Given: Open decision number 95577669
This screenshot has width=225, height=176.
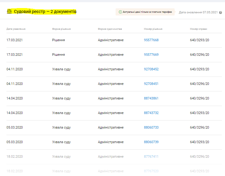Looking at the screenshot, I should tap(151, 55).
